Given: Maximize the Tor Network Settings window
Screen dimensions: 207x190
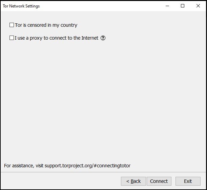Looking at the screenshot, I should point(183,6).
